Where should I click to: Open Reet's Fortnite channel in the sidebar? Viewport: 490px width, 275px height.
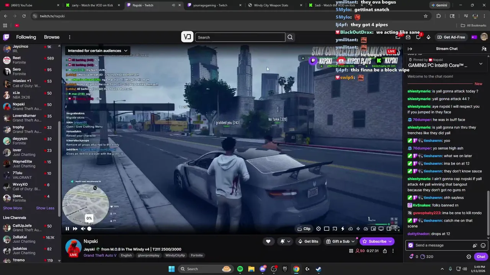30,60
